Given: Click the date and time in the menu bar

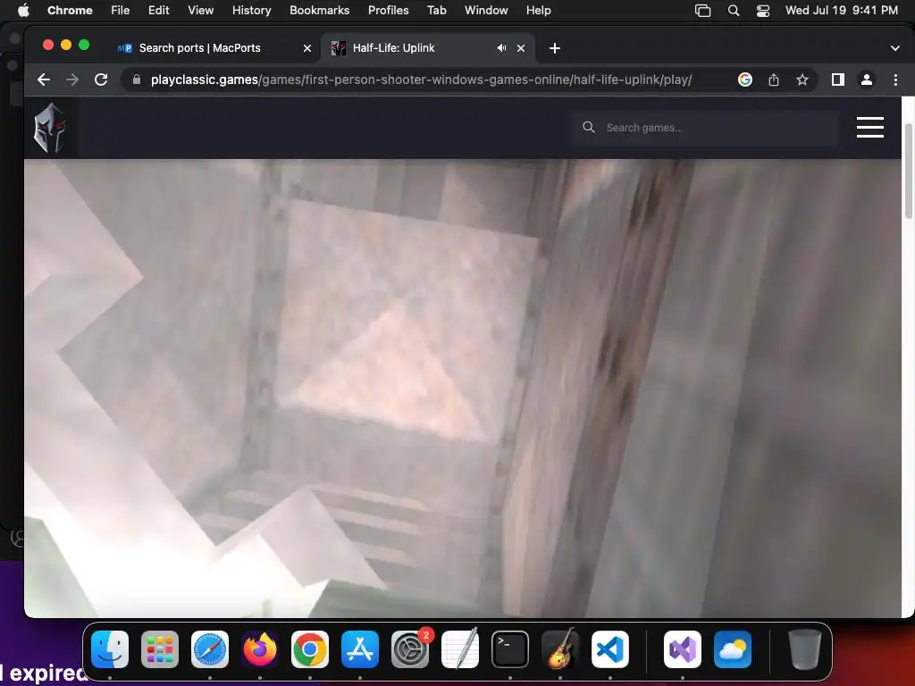Looking at the screenshot, I should click(842, 10).
